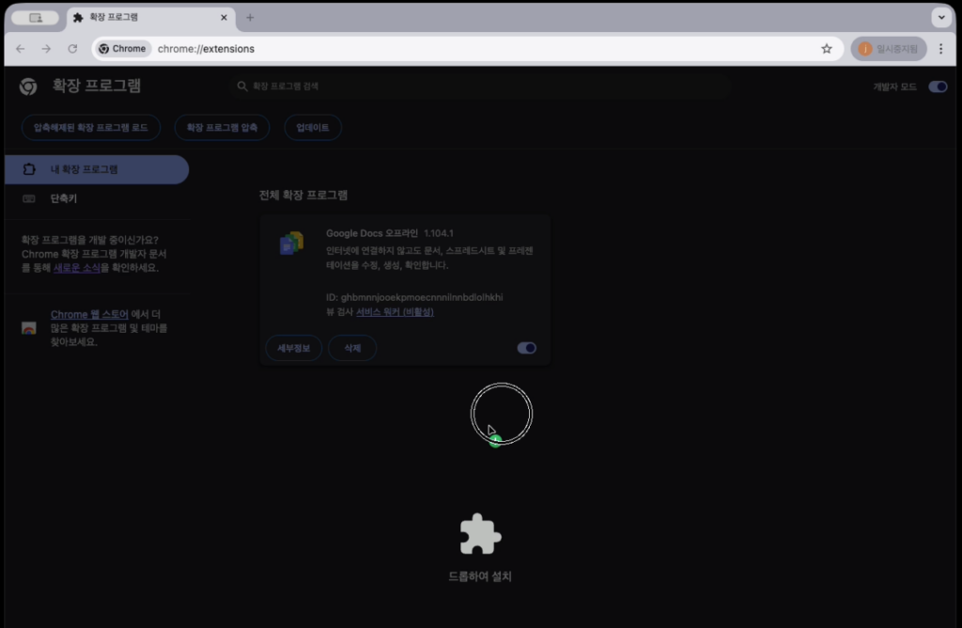Click the Chrome logo next to 확장 프로그램 title
The height and width of the screenshot is (628, 962).
point(28,86)
